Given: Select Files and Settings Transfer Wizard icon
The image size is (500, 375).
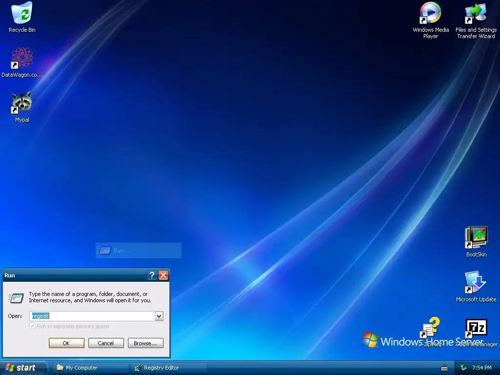Looking at the screenshot, I should 476,21.
